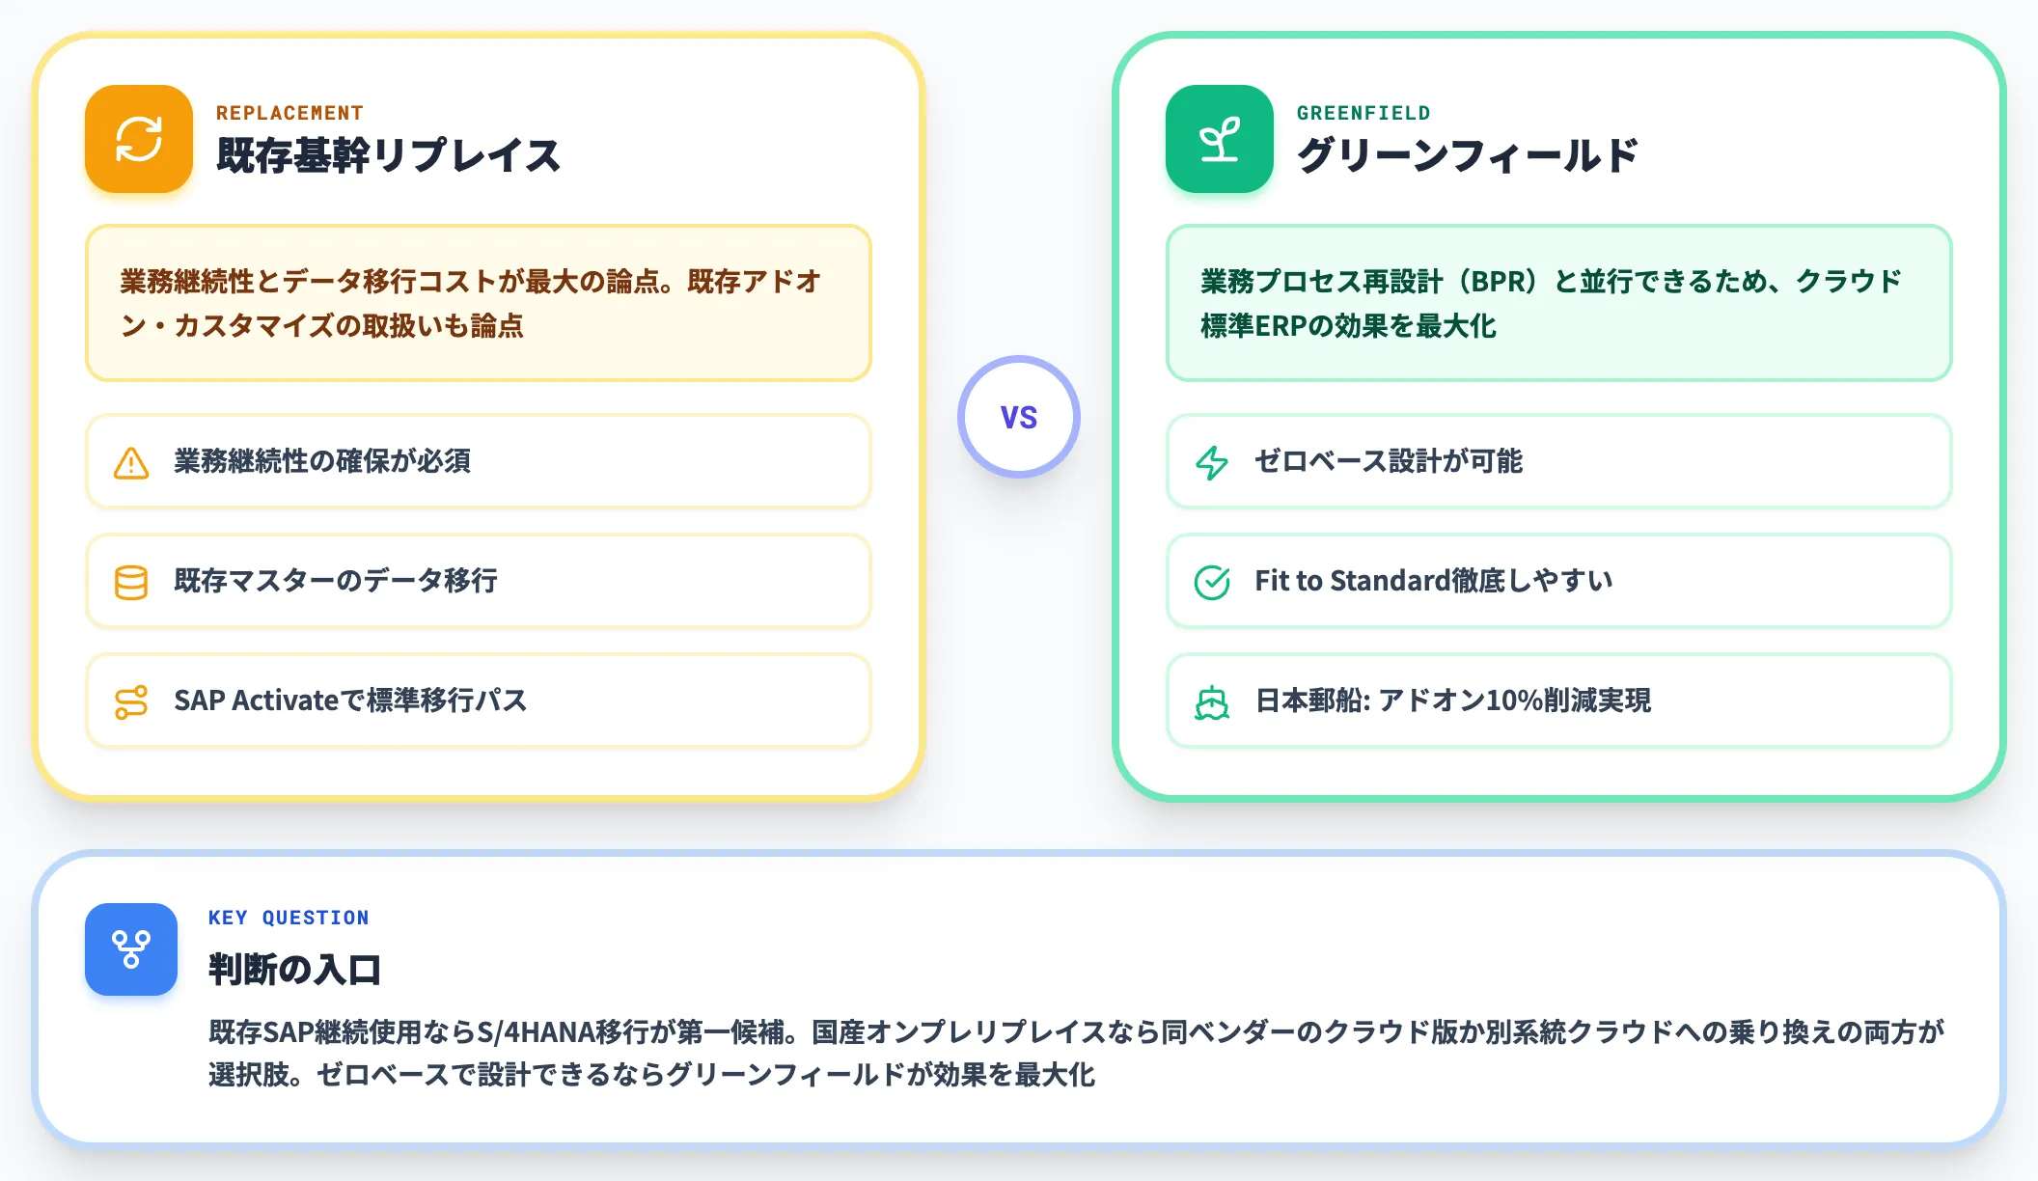Select the 業務継続性の確保が必須 item
The image size is (2038, 1181).
click(x=479, y=461)
